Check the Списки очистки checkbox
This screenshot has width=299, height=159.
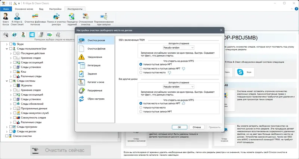[x=7, y=136]
